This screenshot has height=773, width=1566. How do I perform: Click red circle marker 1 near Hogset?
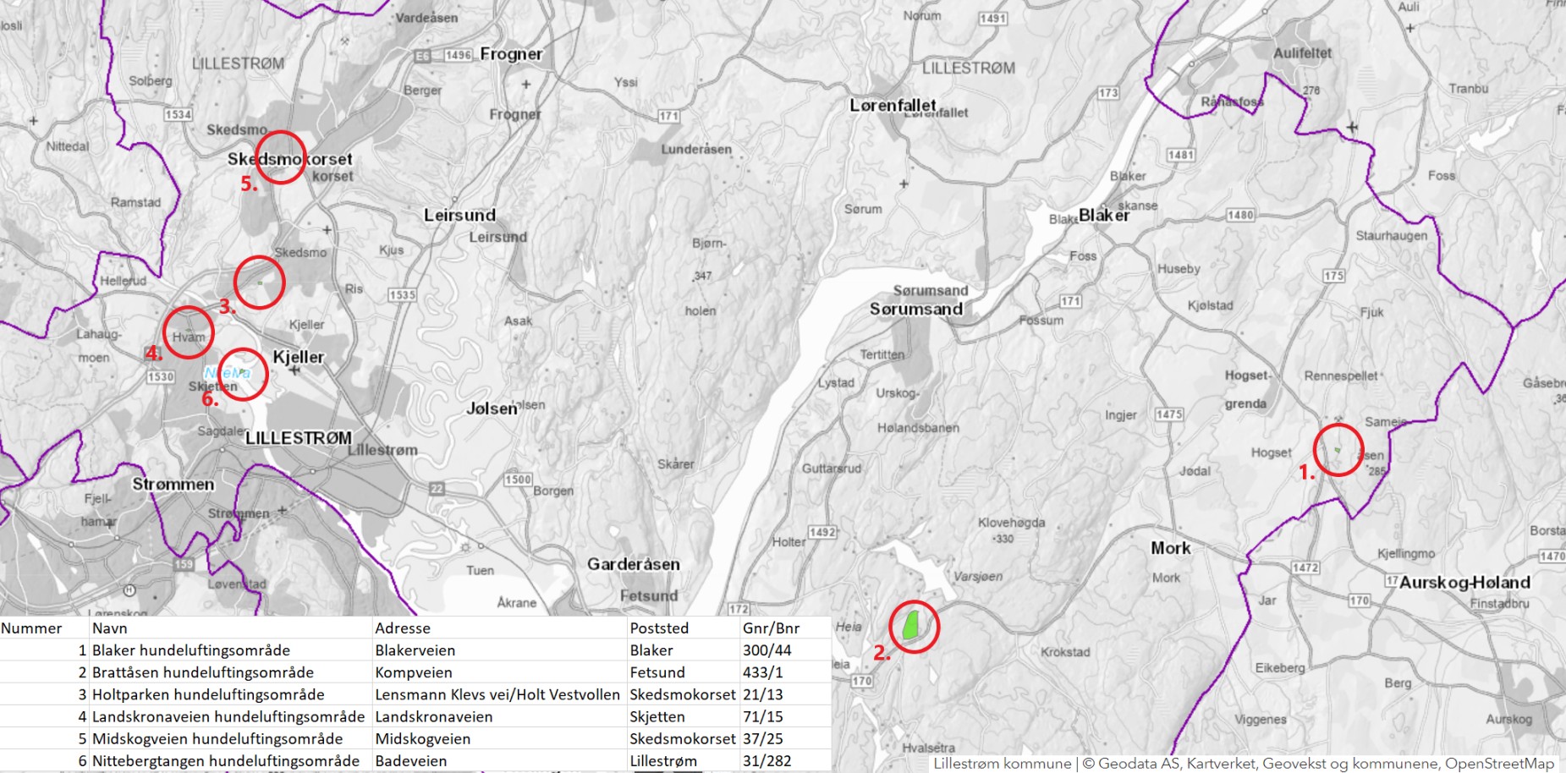click(1338, 450)
